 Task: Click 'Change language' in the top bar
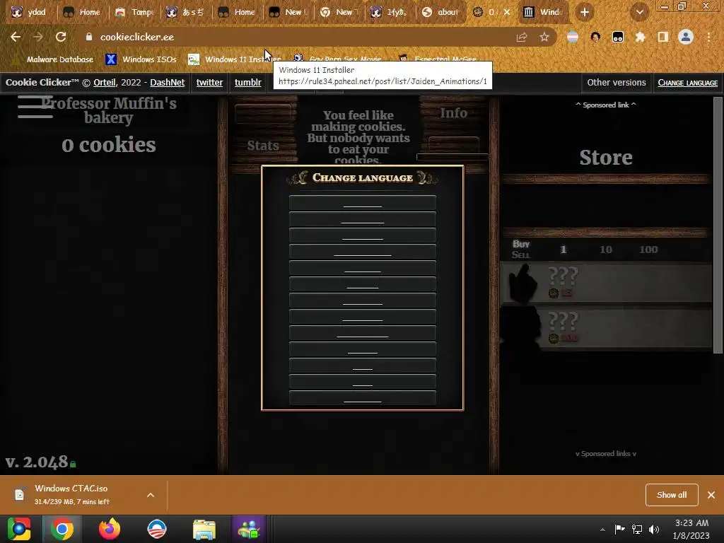[687, 83]
